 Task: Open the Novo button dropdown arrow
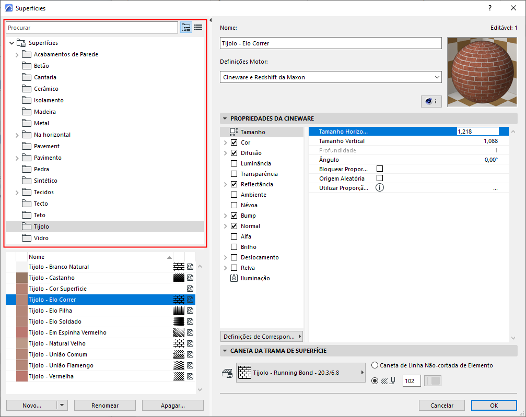point(62,406)
